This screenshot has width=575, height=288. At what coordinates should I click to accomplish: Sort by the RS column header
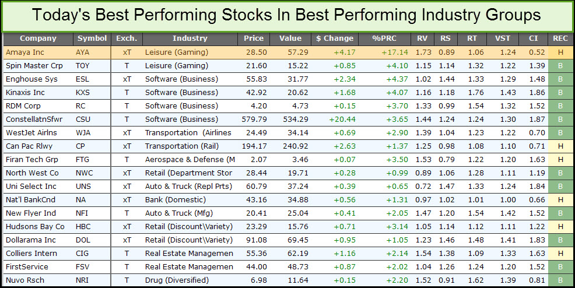(x=446, y=38)
